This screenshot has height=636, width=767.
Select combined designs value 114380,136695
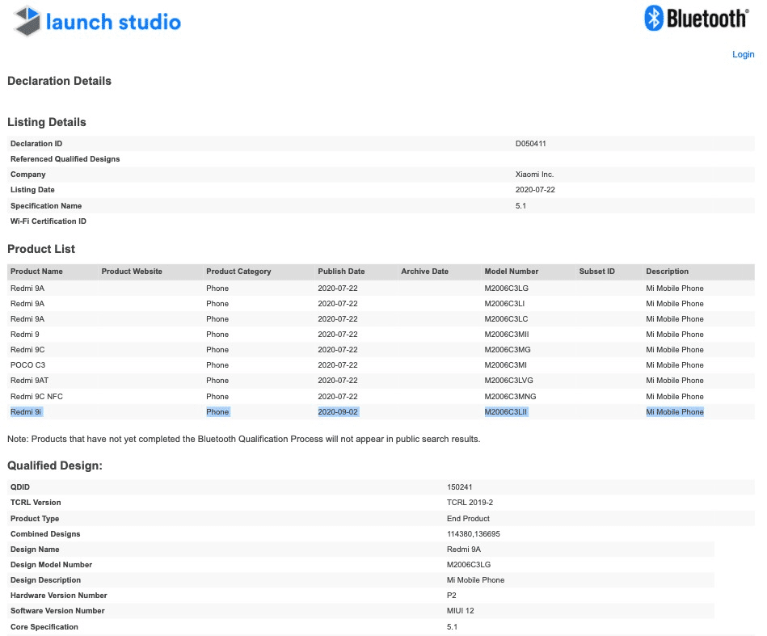[473, 533]
